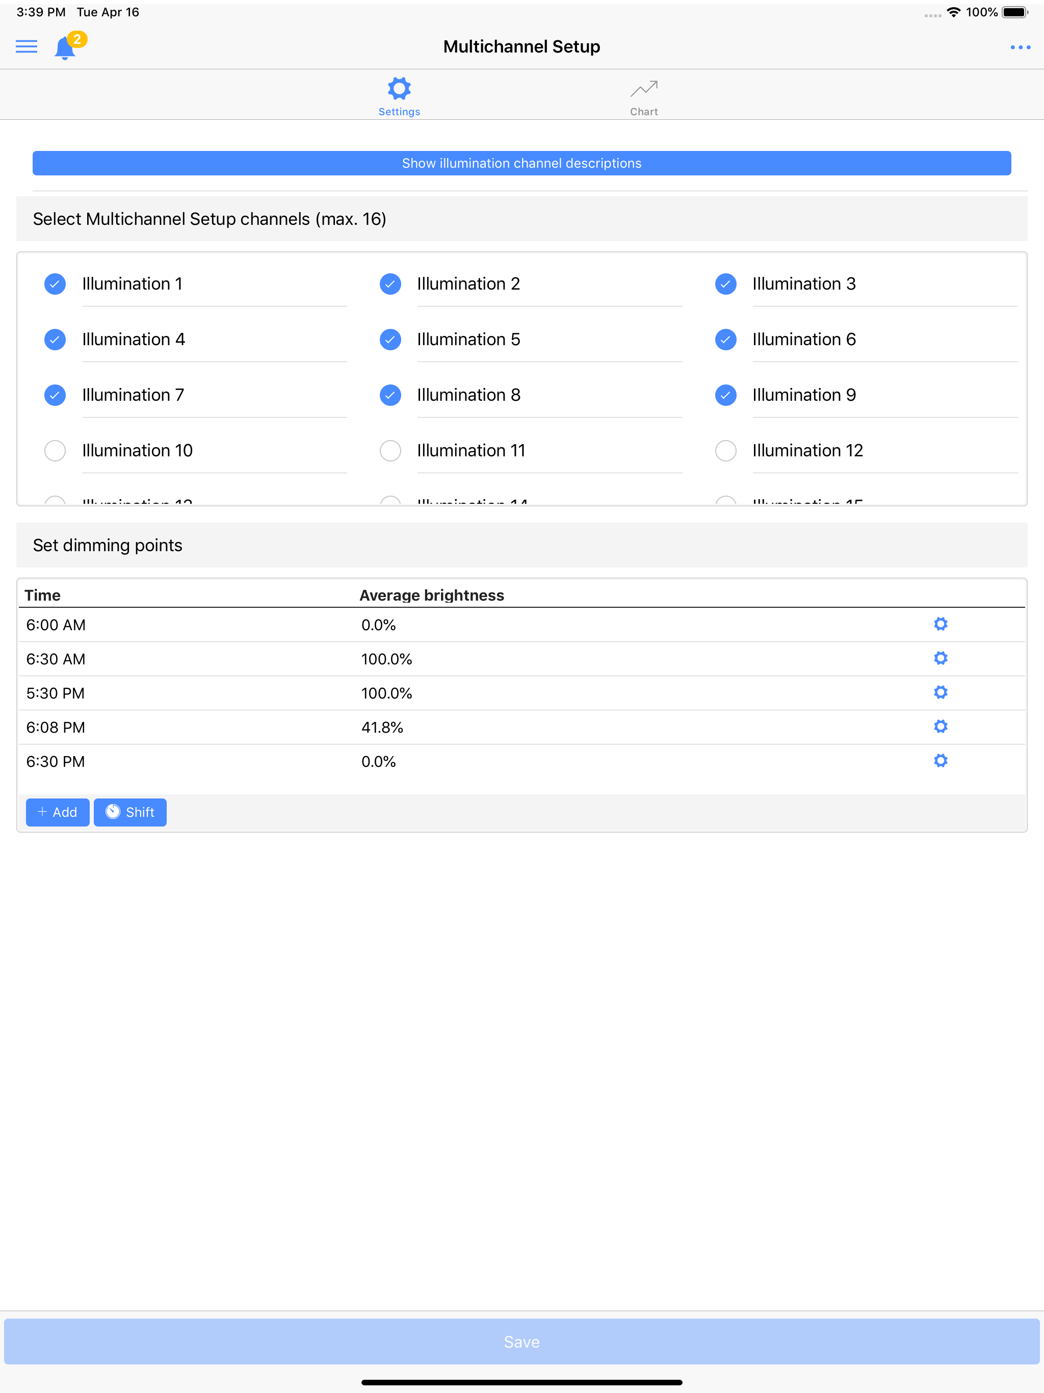
Task: Edit the 6:00 AM dimming point gear
Action: (940, 624)
